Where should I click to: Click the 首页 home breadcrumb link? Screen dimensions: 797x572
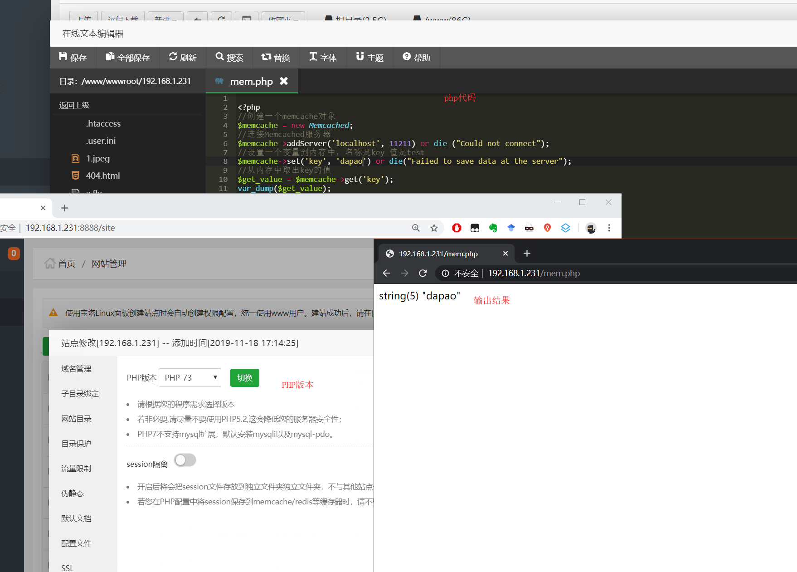coord(60,264)
